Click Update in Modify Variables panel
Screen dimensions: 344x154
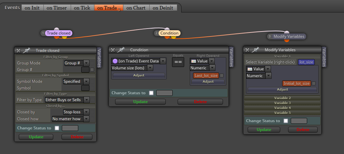pyautogui.click(x=264, y=130)
